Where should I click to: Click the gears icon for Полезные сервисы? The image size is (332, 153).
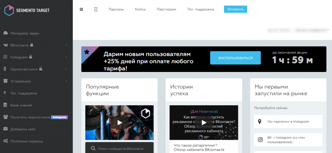tap(6, 141)
